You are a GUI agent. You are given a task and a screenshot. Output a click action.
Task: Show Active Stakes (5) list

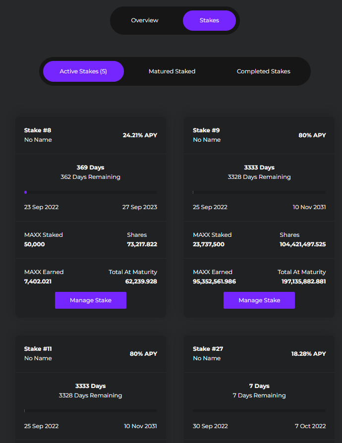pyautogui.click(x=83, y=71)
